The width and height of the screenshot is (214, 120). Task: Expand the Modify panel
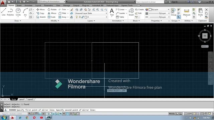click(55, 21)
